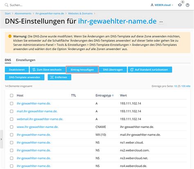Click Zum Slave wechseln button
This screenshot has width=194, height=169.
[47, 70]
